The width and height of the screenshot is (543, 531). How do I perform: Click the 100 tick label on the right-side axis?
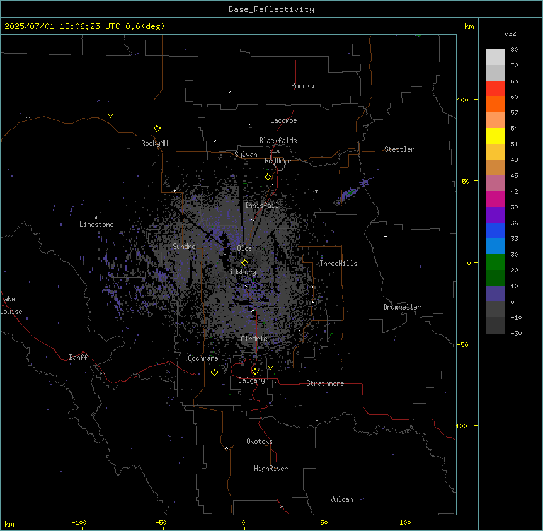click(x=462, y=100)
